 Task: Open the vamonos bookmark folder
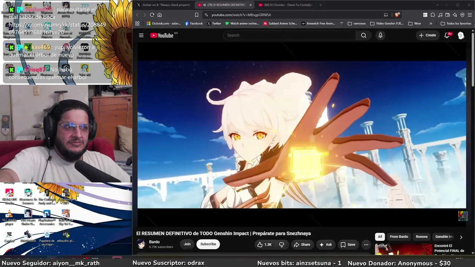tap(357, 23)
